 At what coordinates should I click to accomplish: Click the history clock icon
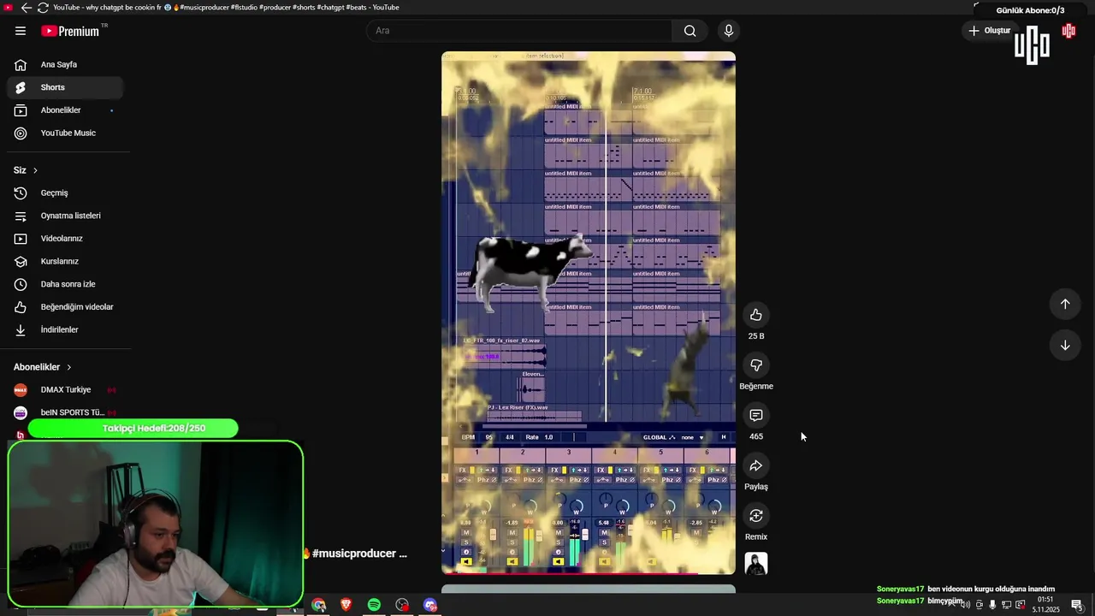21,193
